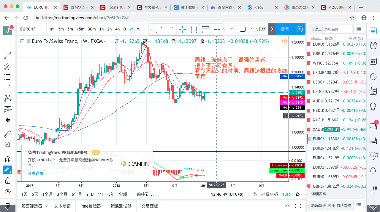Select XAUUSD row in watchlist
380x212 pixels.
point(336,129)
